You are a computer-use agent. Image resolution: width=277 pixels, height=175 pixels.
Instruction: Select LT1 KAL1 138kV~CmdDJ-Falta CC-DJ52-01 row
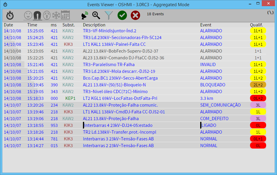pyautogui.click(x=135, y=112)
